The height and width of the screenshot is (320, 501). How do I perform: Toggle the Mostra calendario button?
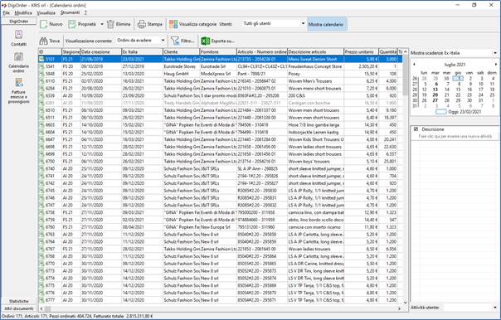[x=326, y=24]
